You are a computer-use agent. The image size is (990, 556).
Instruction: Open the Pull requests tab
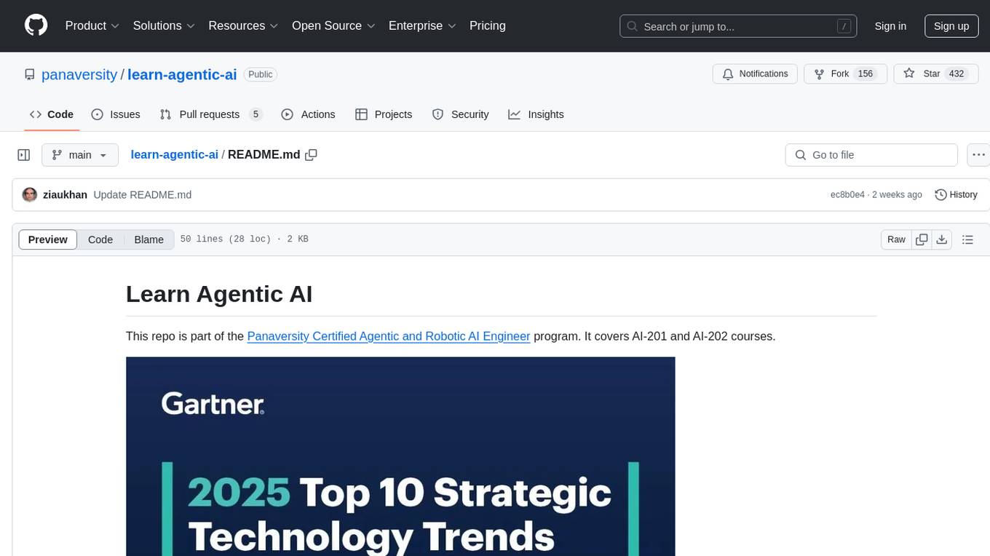211,114
